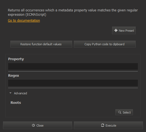Image resolution: width=146 pixels, height=132 pixels.
Task: Copy Python code to clipboard
Action: pos(105,44)
